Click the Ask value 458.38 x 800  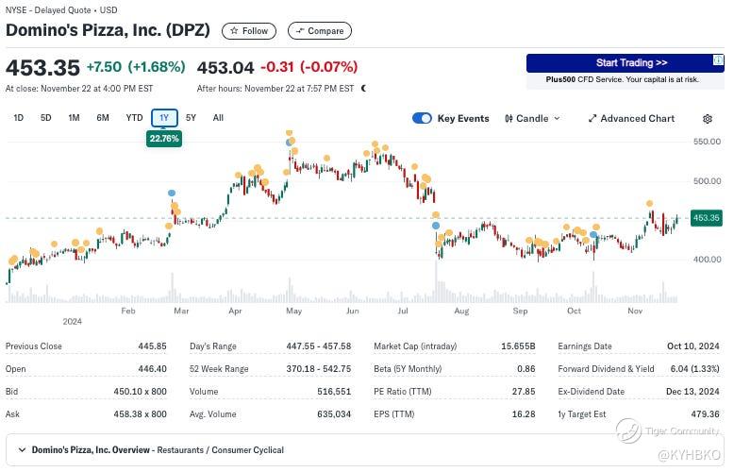pyautogui.click(x=140, y=413)
